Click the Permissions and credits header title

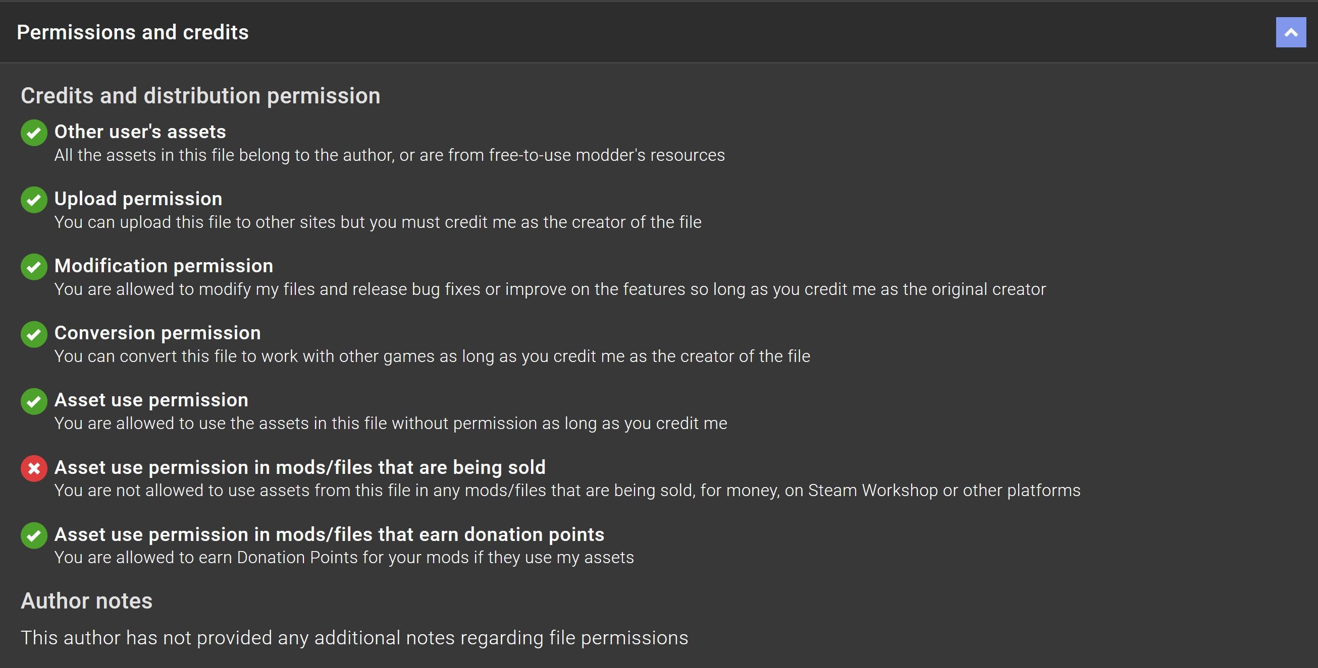133,32
